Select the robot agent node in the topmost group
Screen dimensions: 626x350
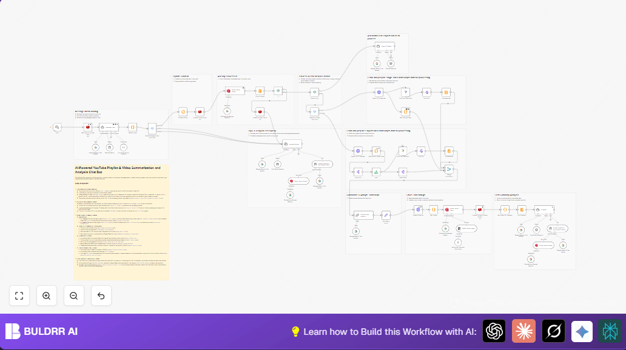pyautogui.click(x=385, y=46)
